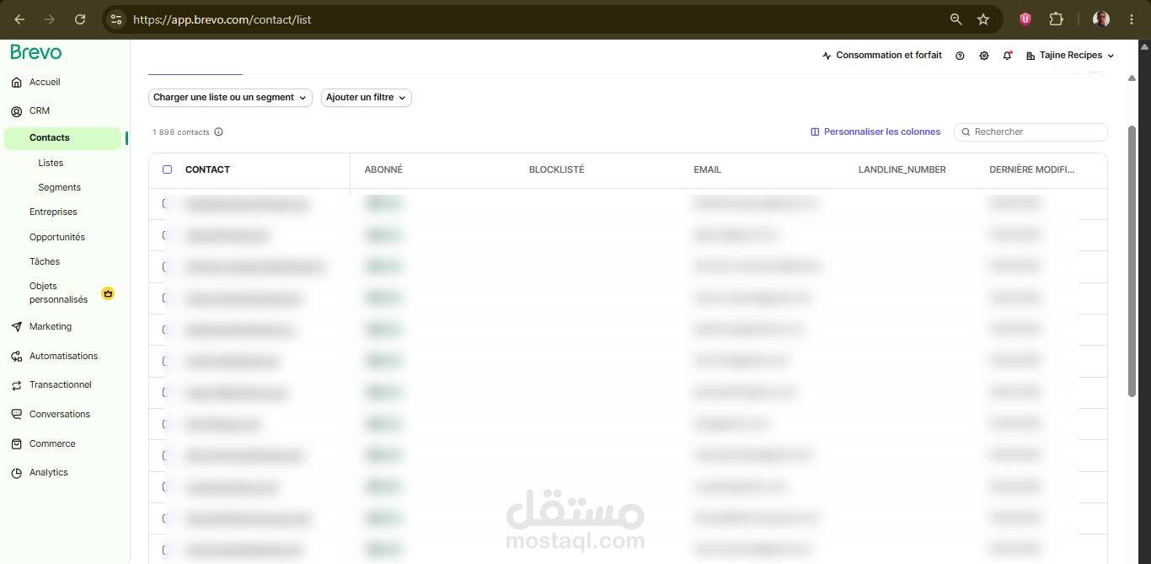
Task: Open the help question-mark icon
Action: pyautogui.click(x=960, y=56)
